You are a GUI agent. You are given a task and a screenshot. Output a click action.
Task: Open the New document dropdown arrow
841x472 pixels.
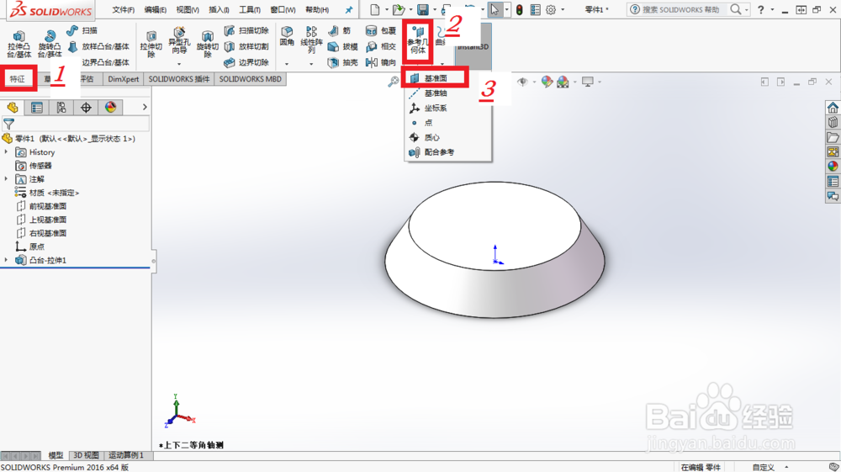pos(386,9)
